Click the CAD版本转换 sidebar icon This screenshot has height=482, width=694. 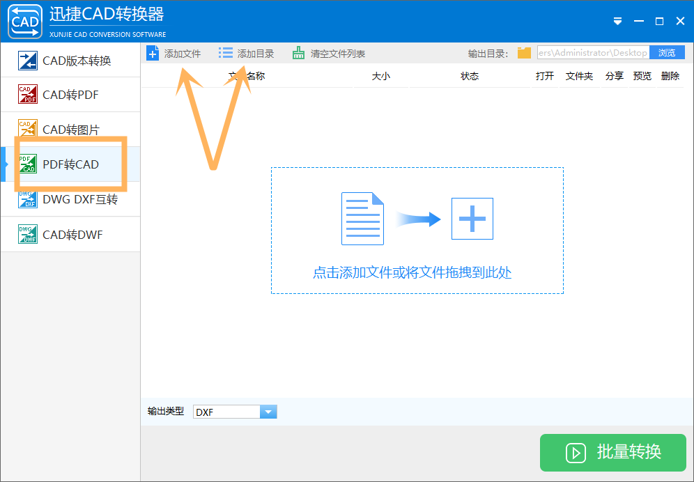click(x=27, y=61)
